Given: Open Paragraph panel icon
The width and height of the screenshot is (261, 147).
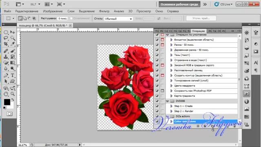Looking at the screenshot, I should click(x=256, y=70).
